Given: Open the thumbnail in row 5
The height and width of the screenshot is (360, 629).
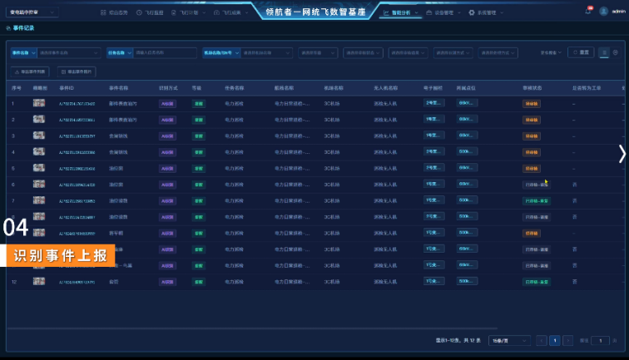Looking at the screenshot, I should pyautogui.click(x=39, y=168).
